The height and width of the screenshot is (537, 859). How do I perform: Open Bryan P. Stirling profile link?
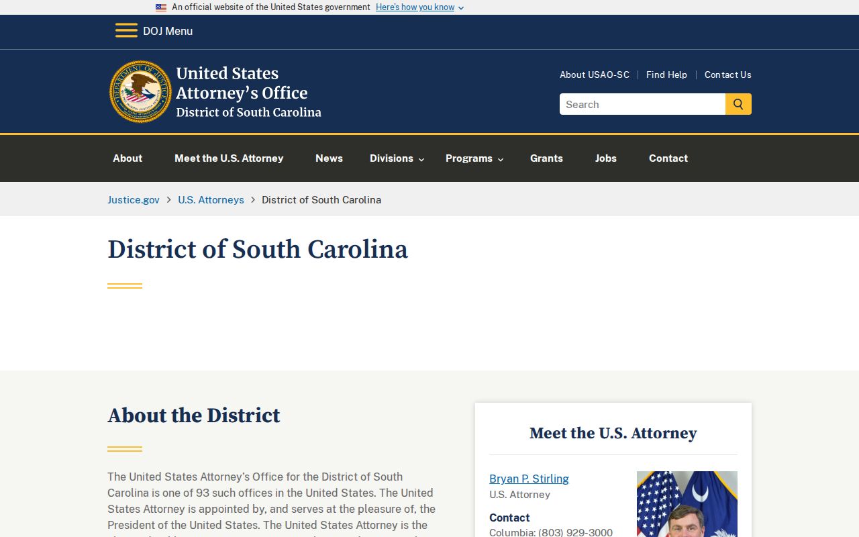click(529, 479)
